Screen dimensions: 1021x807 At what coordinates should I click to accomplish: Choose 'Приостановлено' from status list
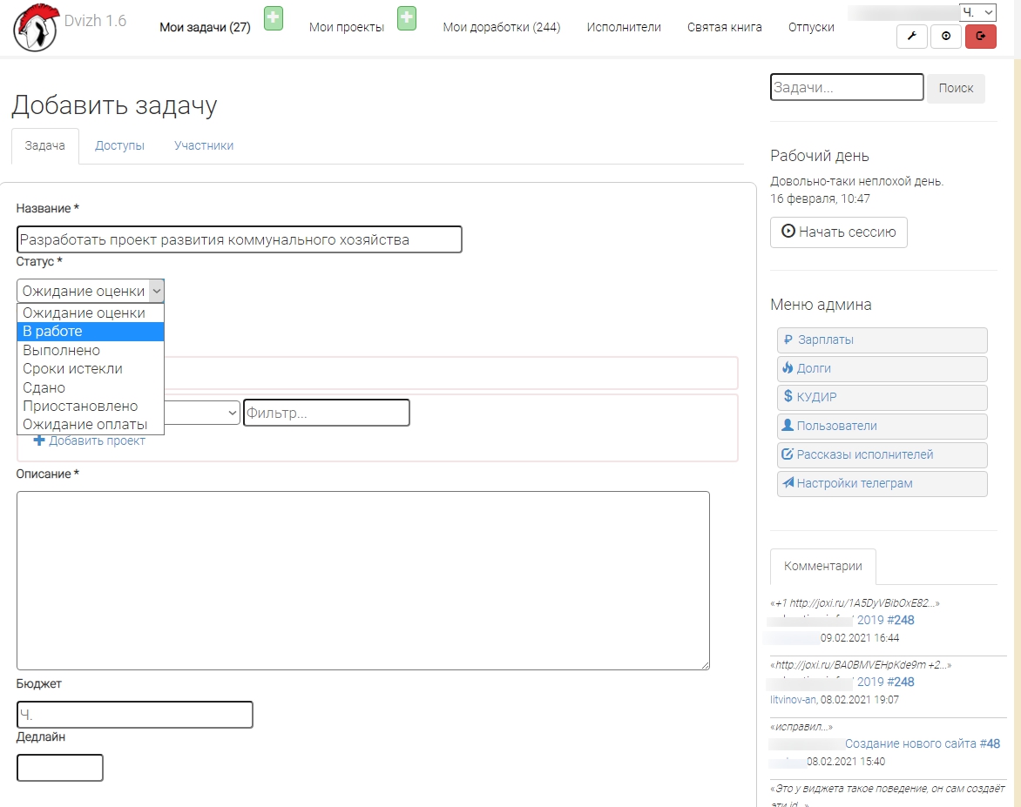[90, 407]
